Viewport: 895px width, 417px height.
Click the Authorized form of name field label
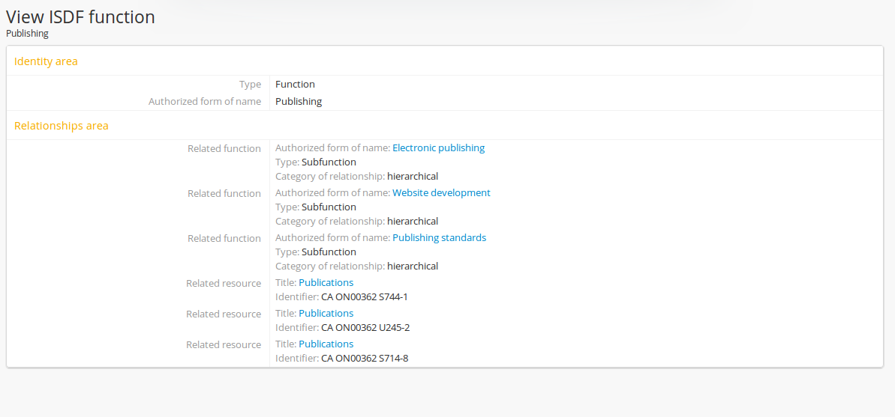205,102
